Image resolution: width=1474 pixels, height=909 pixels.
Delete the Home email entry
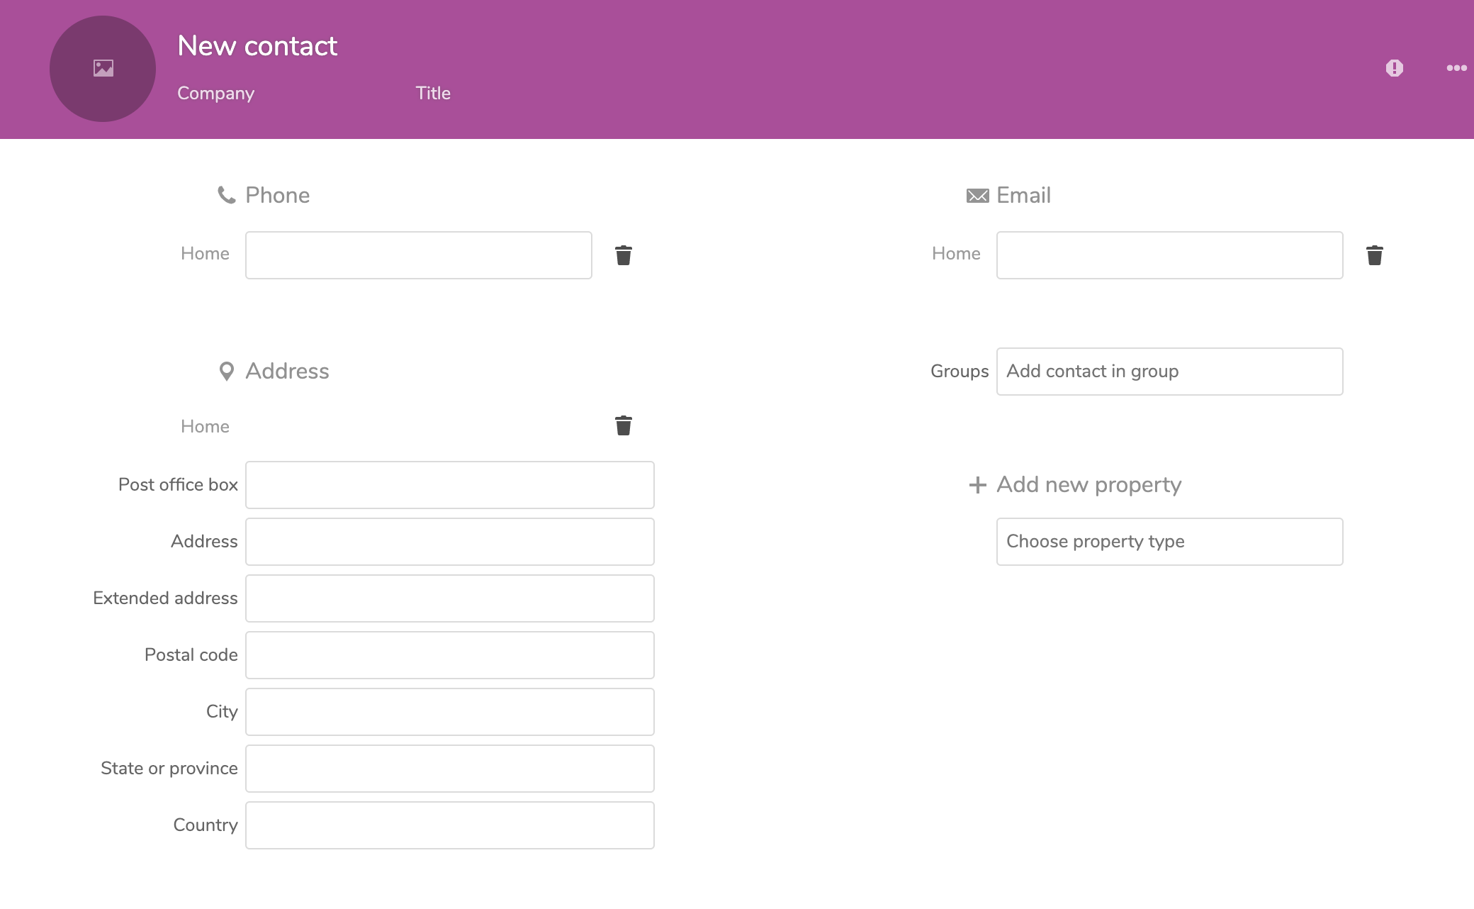(1374, 255)
